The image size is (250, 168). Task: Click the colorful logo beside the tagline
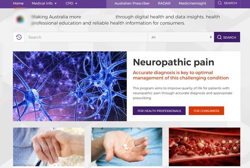coord(20,19)
